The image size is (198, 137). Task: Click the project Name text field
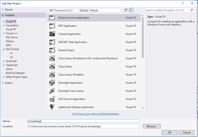click(x=83, y=121)
